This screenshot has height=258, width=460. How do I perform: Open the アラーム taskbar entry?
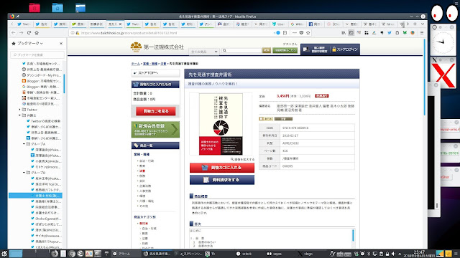point(121,254)
